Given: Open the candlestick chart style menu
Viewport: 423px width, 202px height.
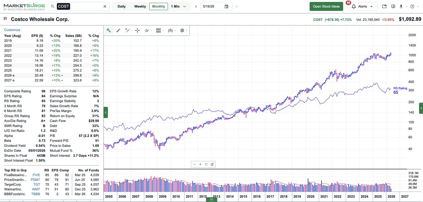Looking at the screenshot, I should 171,31.
